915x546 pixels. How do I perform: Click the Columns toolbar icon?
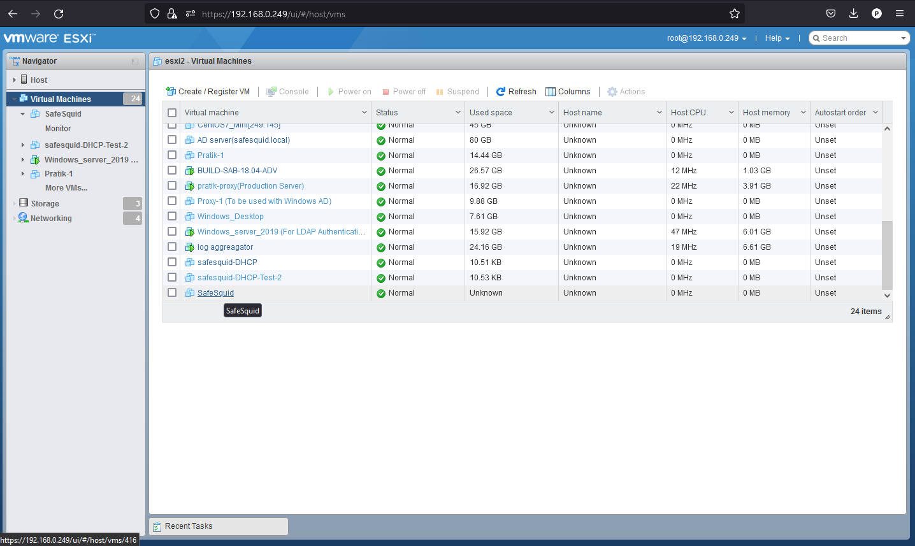[x=551, y=92]
